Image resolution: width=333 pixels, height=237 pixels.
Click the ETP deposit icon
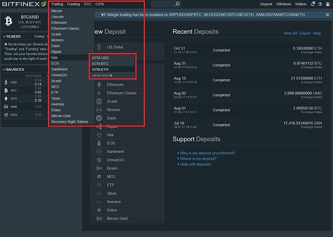click(99, 185)
